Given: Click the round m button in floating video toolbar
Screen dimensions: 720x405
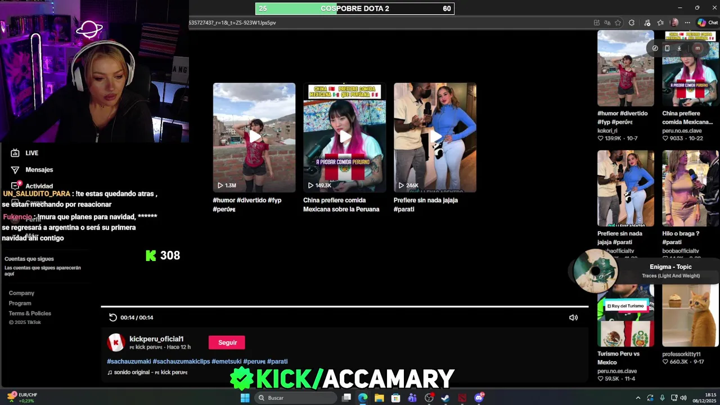Looking at the screenshot, I should tap(697, 48).
